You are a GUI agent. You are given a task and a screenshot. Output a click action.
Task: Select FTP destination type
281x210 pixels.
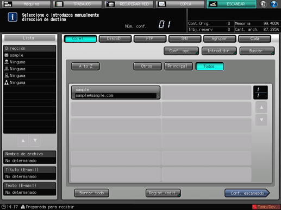pyautogui.click(x=150, y=38)
